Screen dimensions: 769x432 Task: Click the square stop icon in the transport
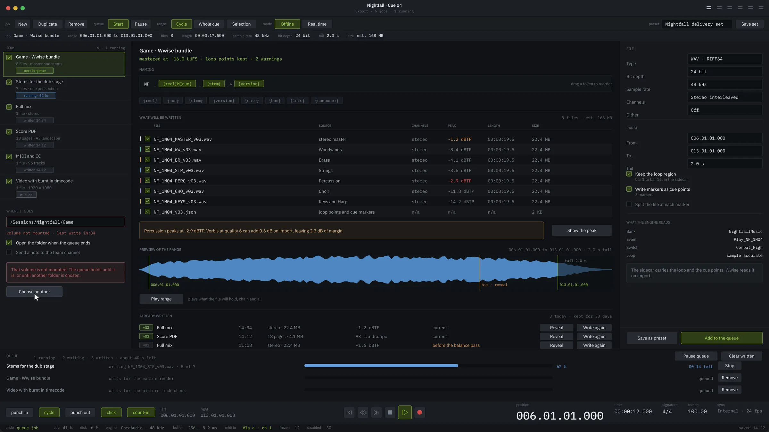[390, 412]
